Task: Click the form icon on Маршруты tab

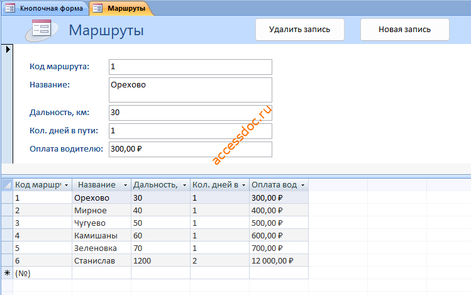Action: click(97, 8)
